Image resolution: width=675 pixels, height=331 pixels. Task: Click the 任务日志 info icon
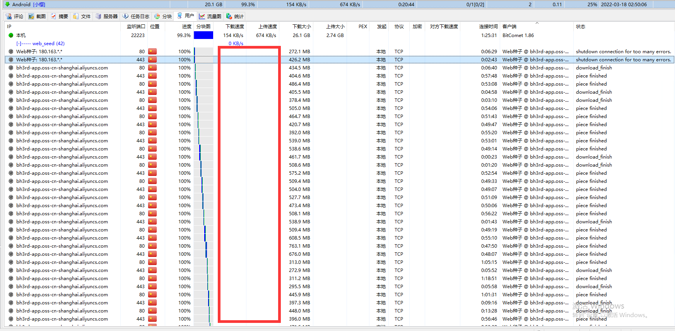pos(125,16)
